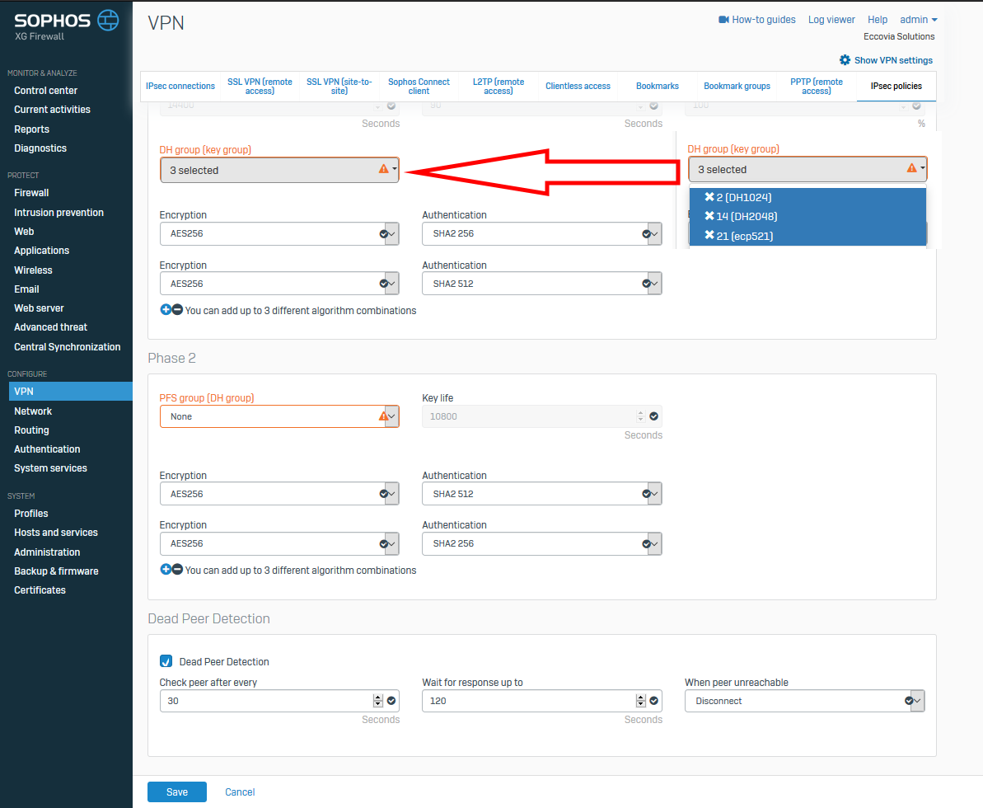The width and height of the screenshot is (983, 808).
Task: Open Firewall in the sidebar
Action: (31, 193)
